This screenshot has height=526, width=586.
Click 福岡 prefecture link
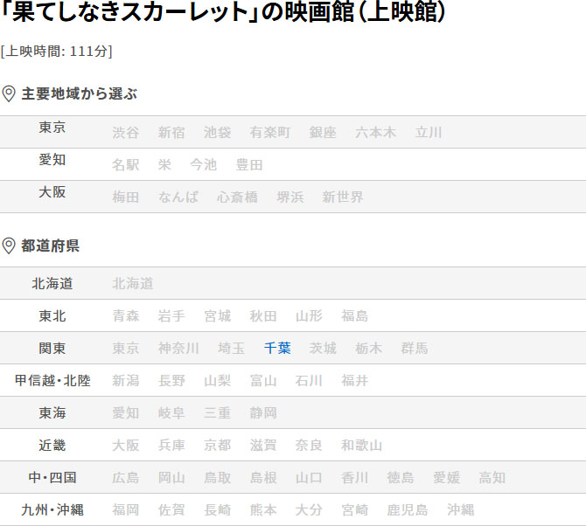coord(126,510)
